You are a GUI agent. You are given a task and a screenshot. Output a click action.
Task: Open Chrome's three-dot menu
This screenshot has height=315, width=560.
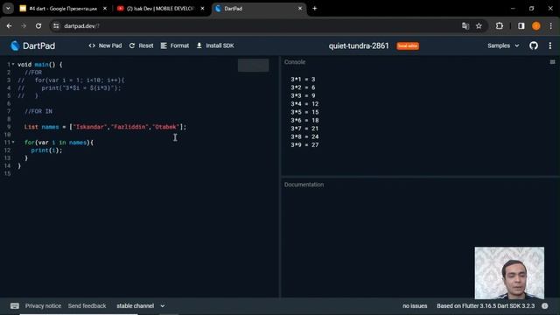coord(550,26)
